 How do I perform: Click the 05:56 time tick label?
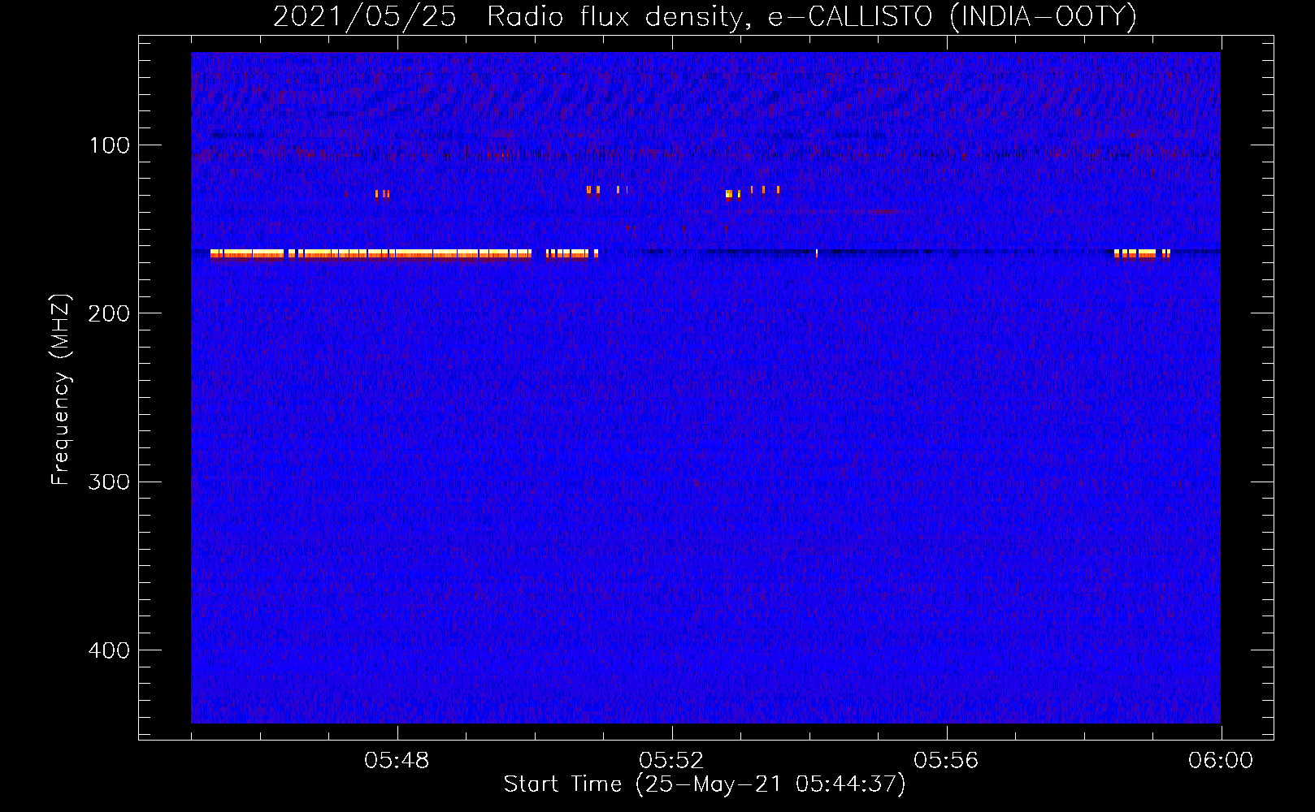pos(946,761)
